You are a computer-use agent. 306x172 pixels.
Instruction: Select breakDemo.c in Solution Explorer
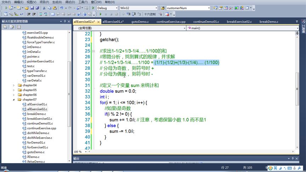(x=36, y=114)
